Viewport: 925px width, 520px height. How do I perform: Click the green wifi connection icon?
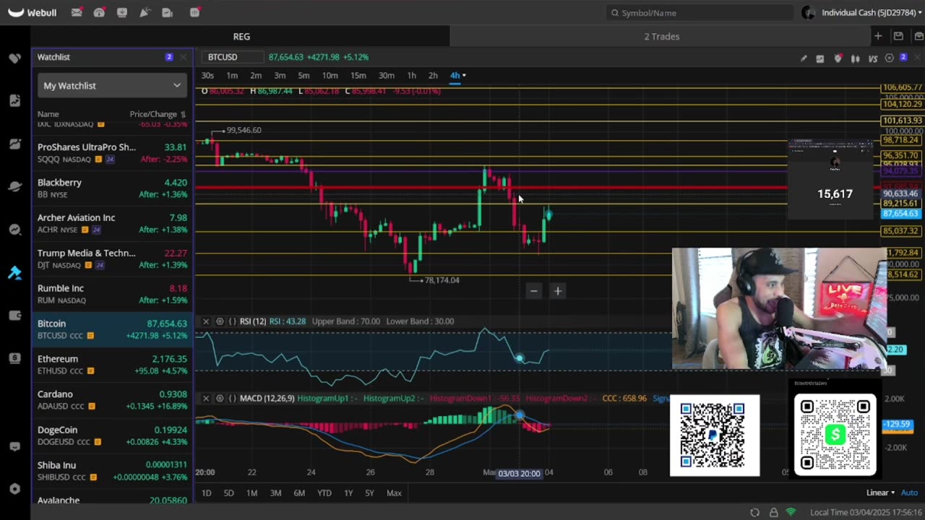791,512
